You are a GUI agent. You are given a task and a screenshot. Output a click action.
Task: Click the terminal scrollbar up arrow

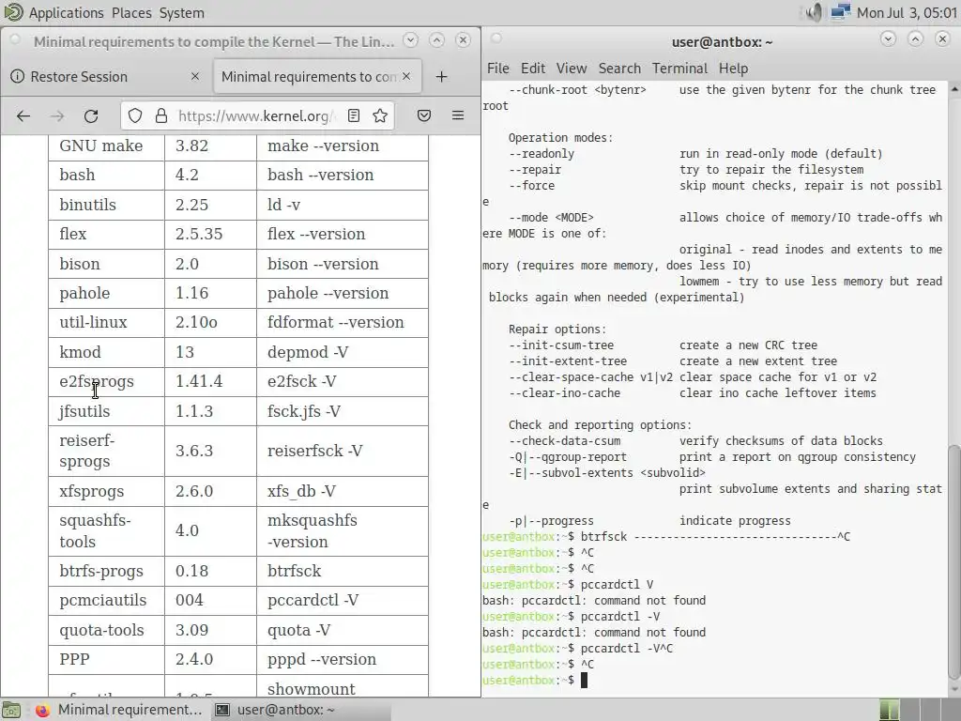pos(954,89)
